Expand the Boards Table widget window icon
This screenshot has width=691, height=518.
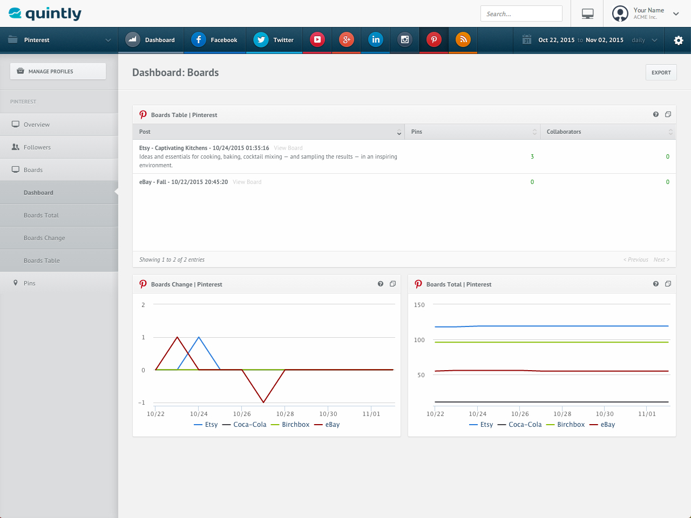(668, 114)
